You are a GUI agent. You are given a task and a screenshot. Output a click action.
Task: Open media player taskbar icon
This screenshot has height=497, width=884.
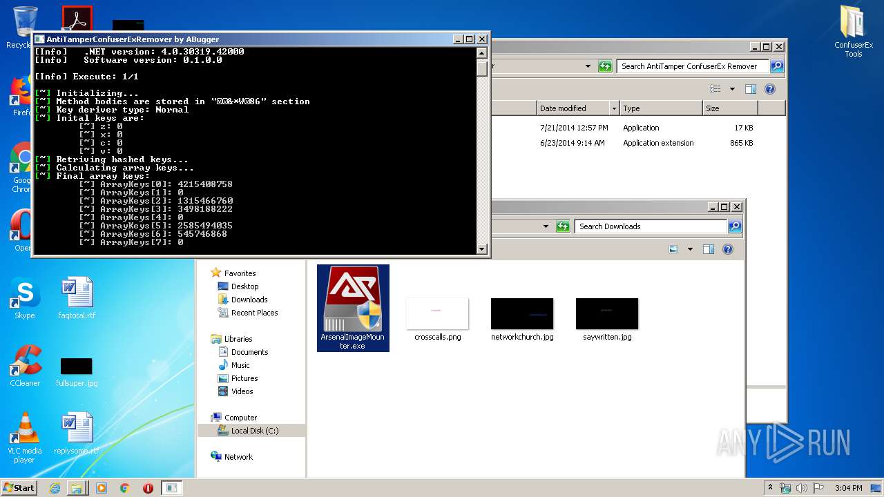[101, 488]
